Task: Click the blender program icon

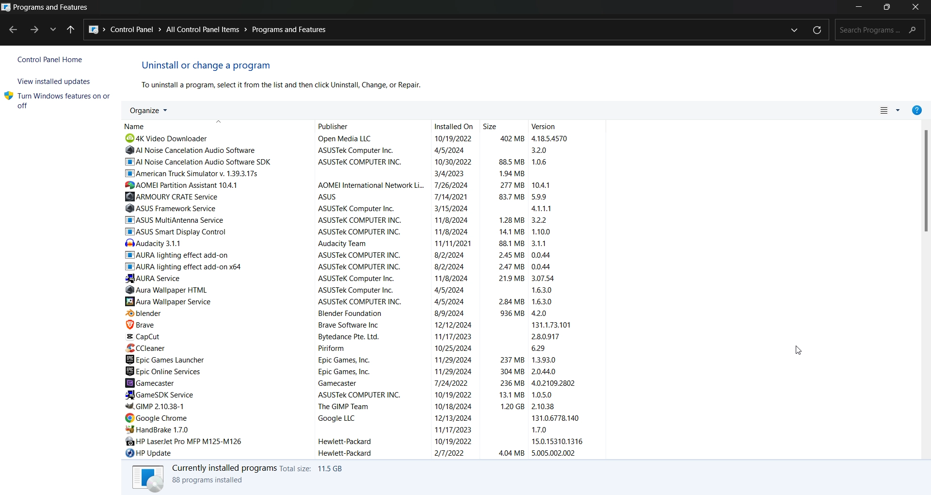Action: (x=129, y=313)
